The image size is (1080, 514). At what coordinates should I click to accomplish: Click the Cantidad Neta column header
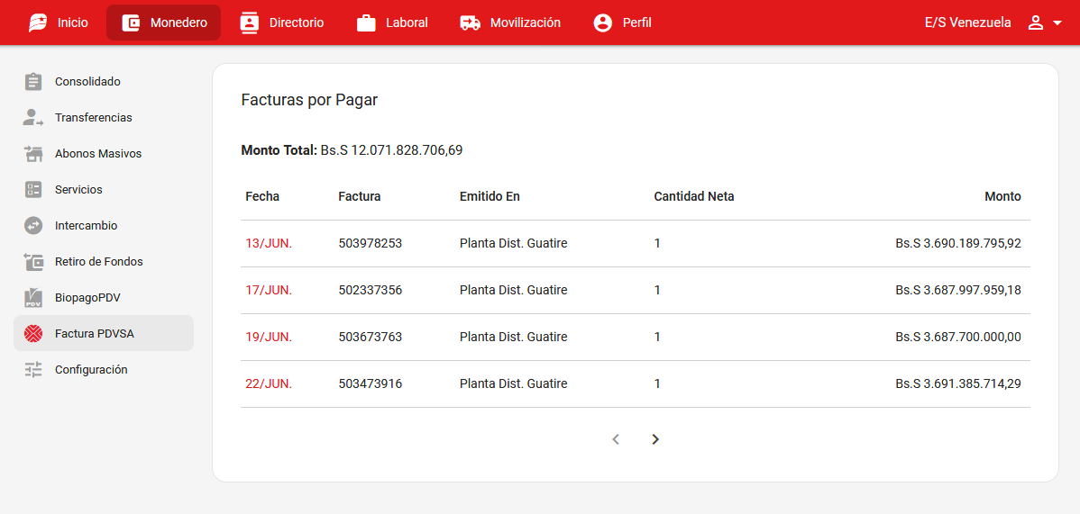pyautogui.click(x=694, y=197)
